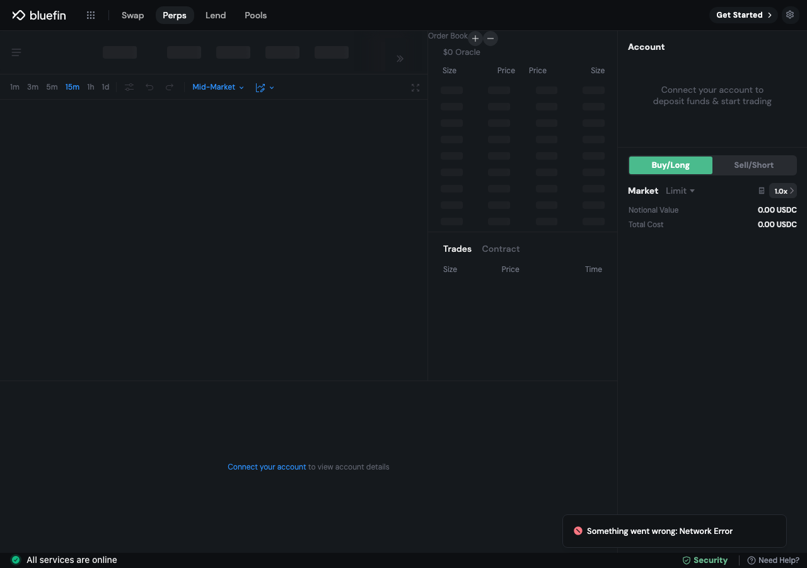Image resolution: width=807 pixels, height=568 pixels.
Task: Adjust the 1.0x leverage selector
Action: point(783,191)
